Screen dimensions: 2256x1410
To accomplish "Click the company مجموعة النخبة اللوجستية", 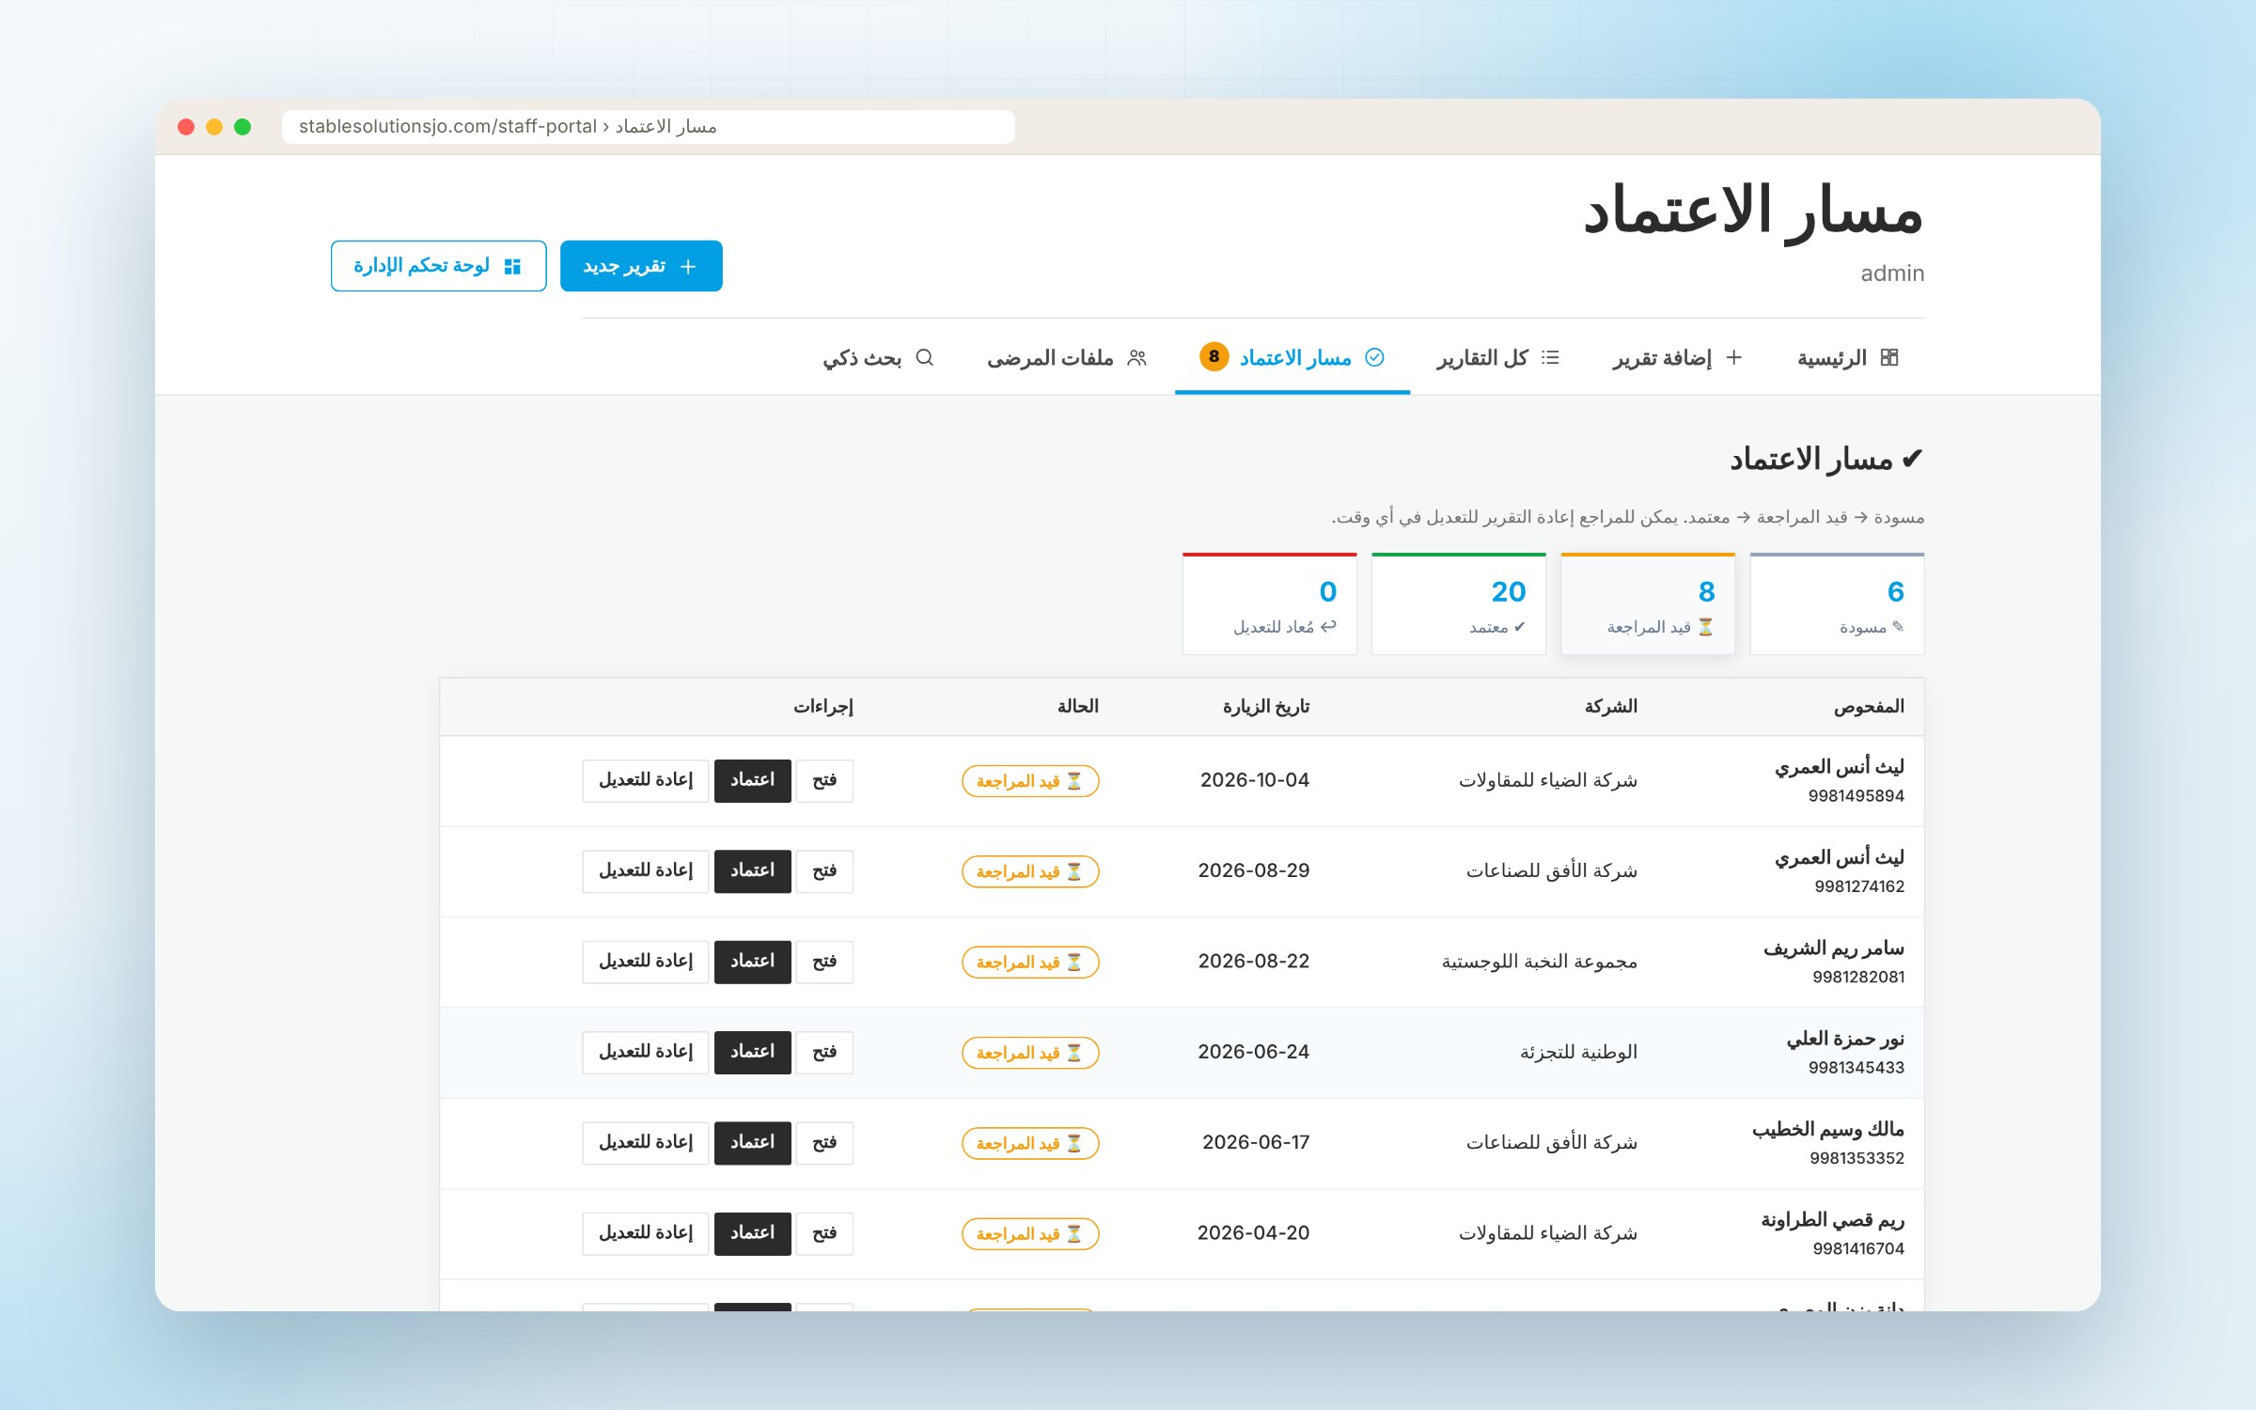I will [1540, 963].
